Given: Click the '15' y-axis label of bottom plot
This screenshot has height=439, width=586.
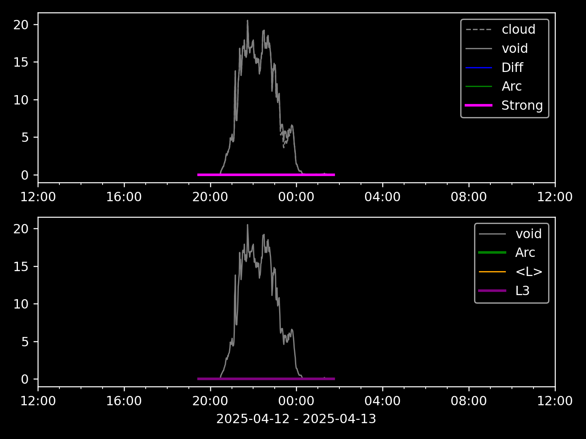Looking at the screenshot, I should pos(21,267).
